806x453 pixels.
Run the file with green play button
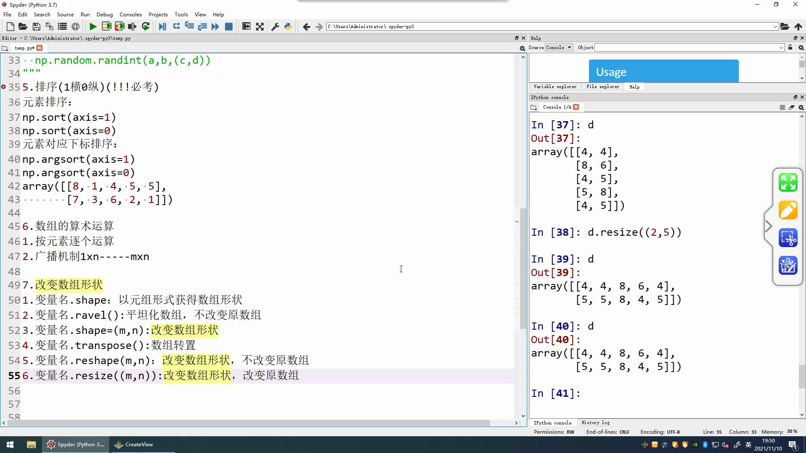coord(93,26)
